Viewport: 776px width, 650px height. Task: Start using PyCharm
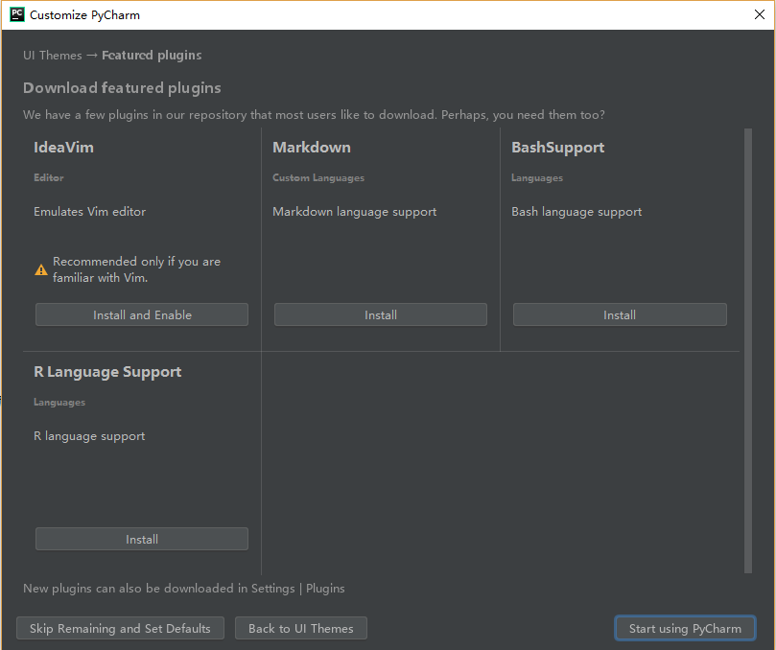[x=685, y=628]
